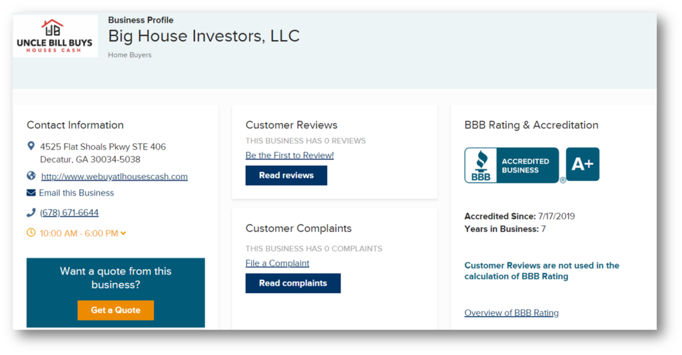Viewport: 682px width, 355px height.
Task: Click the envelope email icon
Action: coord(31,193)
